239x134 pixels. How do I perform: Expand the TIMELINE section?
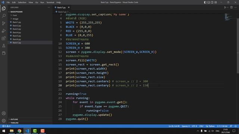(15, 123)
